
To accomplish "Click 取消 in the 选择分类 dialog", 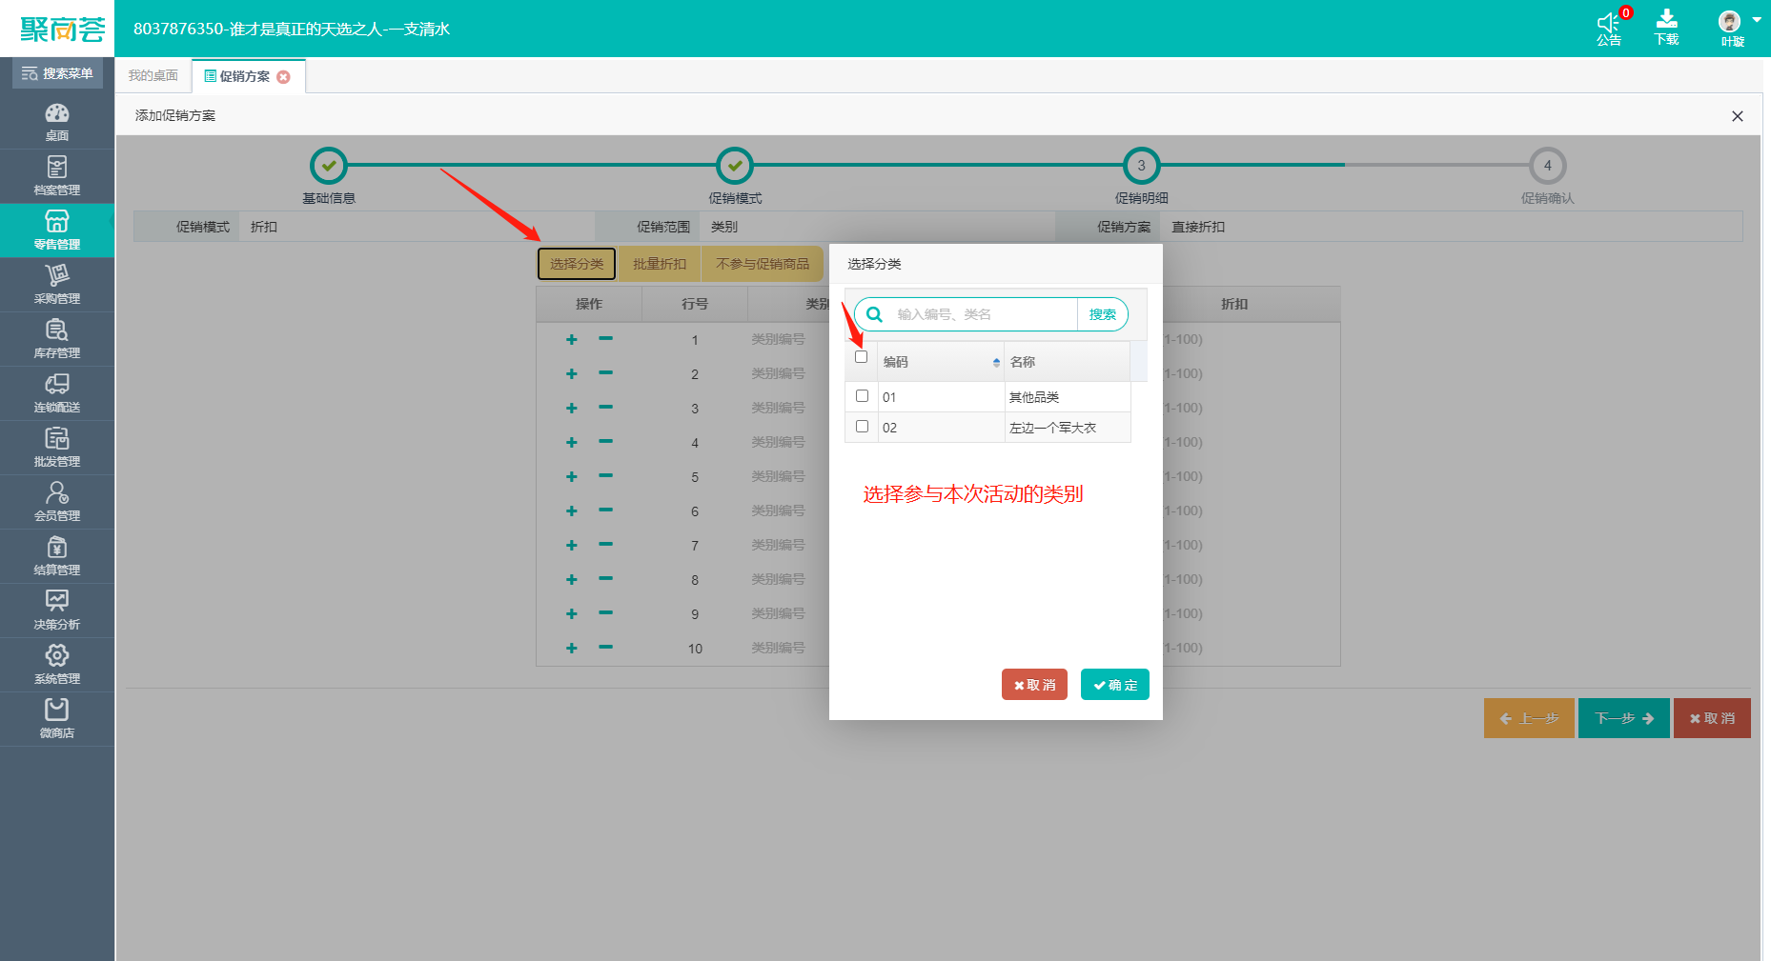I will click(x=1034, y=685).
